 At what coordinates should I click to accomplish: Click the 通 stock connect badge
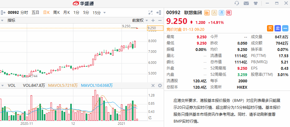pyautogui.click(x=222, y=13)
